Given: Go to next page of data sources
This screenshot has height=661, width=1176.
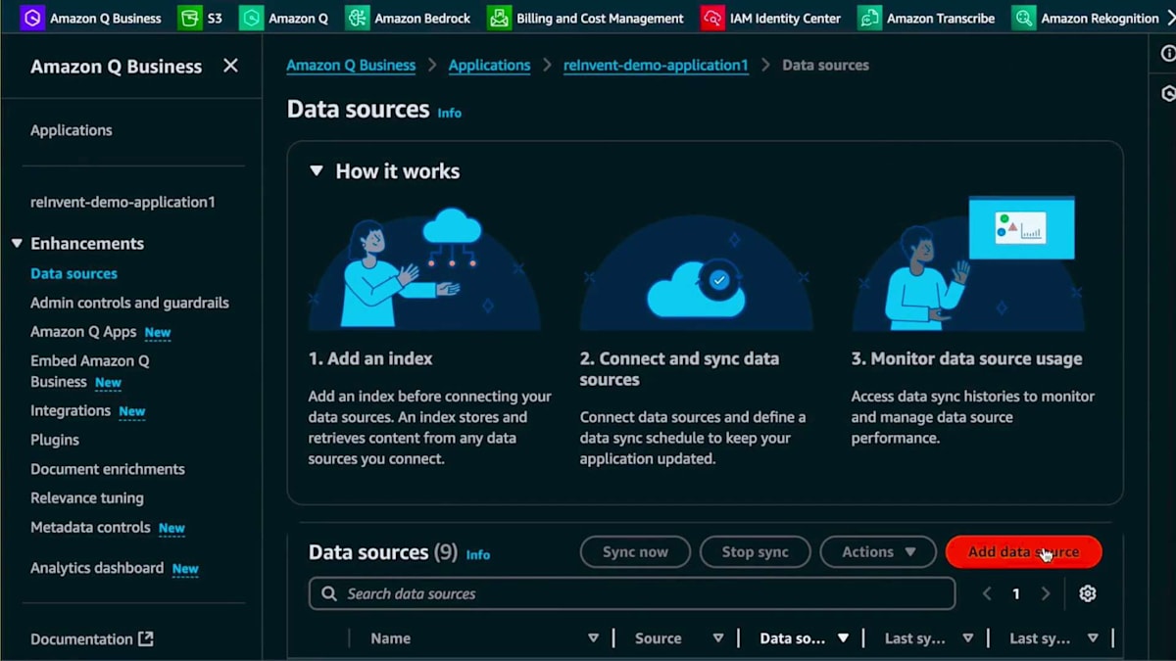Looking at the screenshot, I should 1046,593.
